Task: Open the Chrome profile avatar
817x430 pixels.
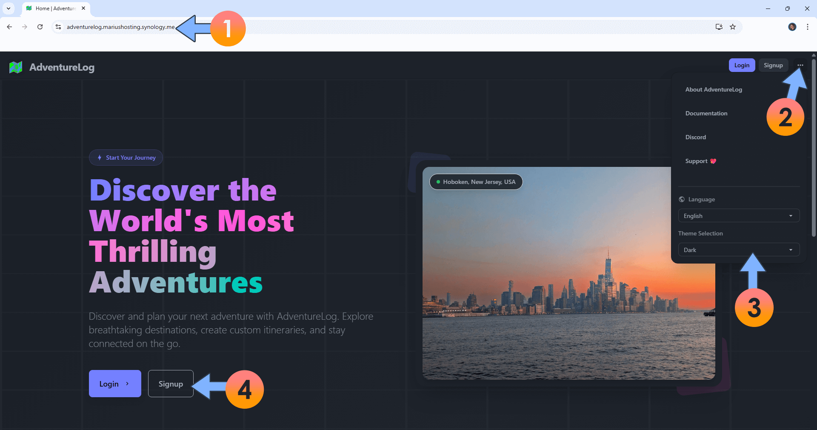Action: coord(792,27)
